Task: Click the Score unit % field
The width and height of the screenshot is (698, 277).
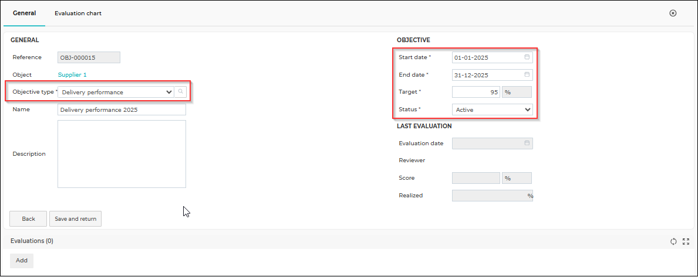Action: 517,178
